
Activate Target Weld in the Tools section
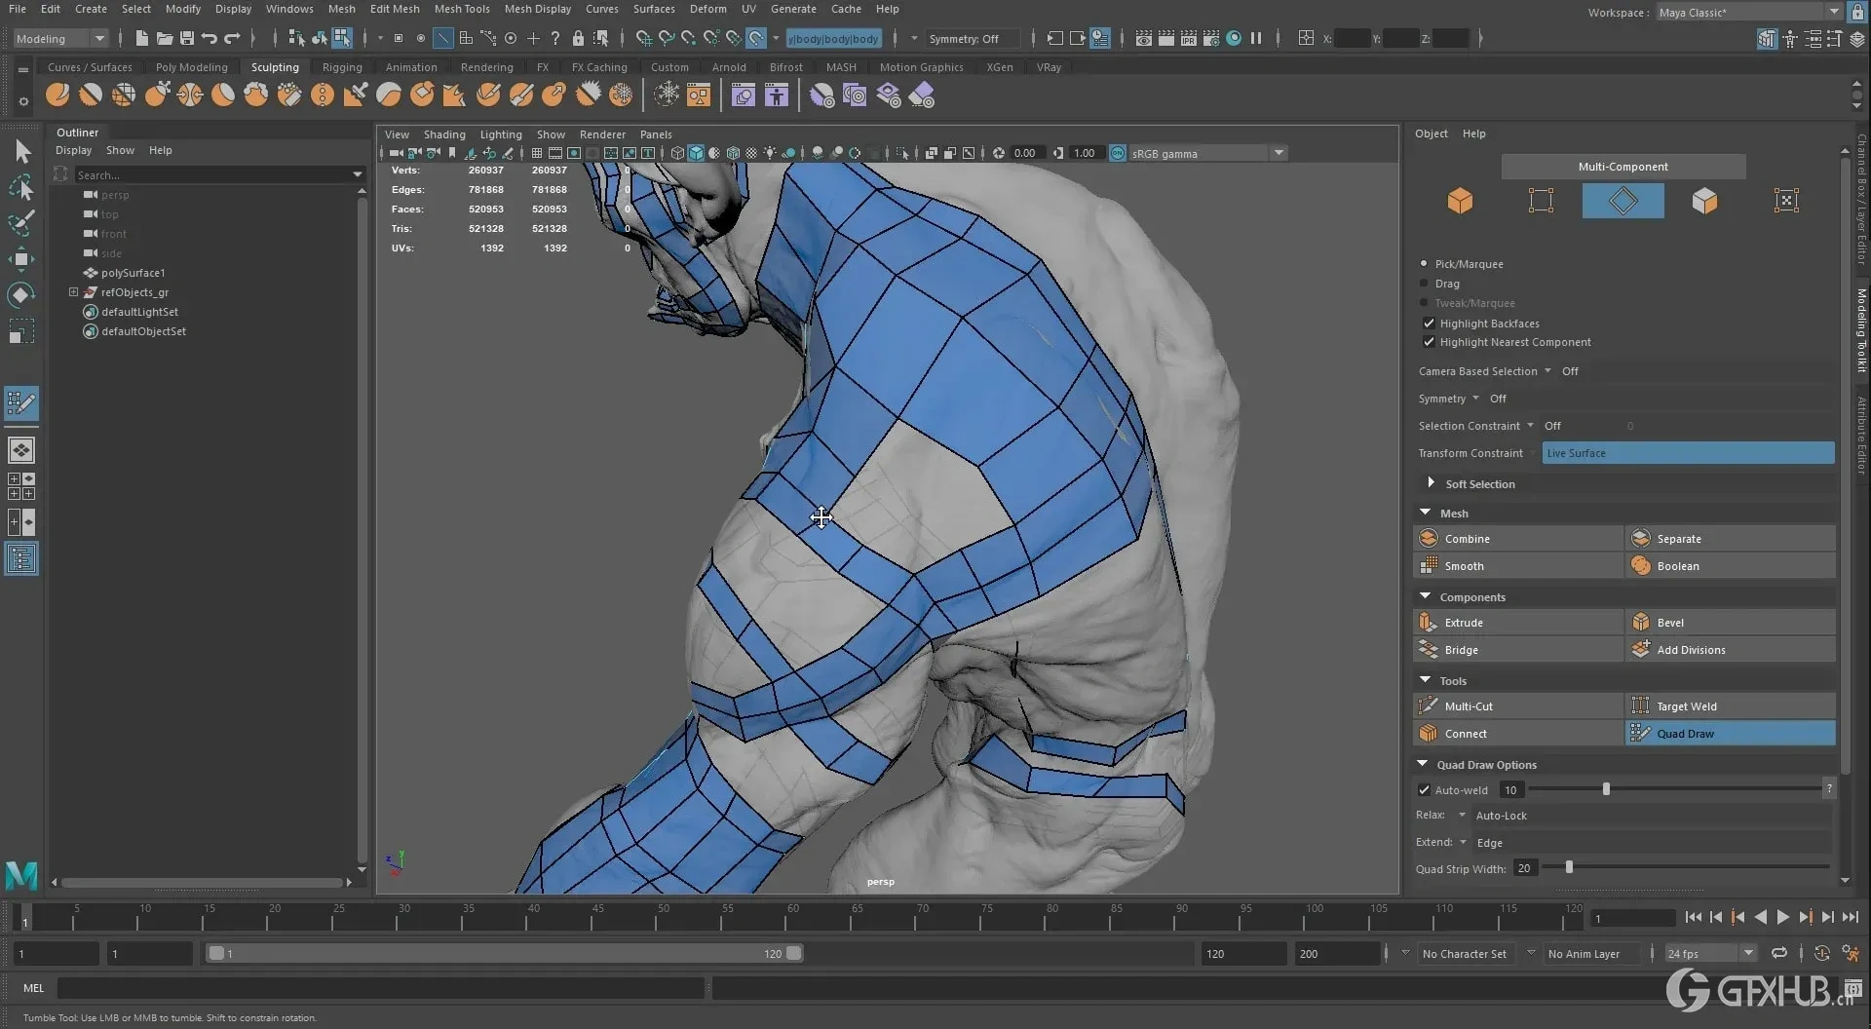1729,705
